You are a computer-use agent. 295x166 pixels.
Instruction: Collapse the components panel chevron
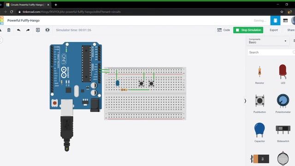245,101
